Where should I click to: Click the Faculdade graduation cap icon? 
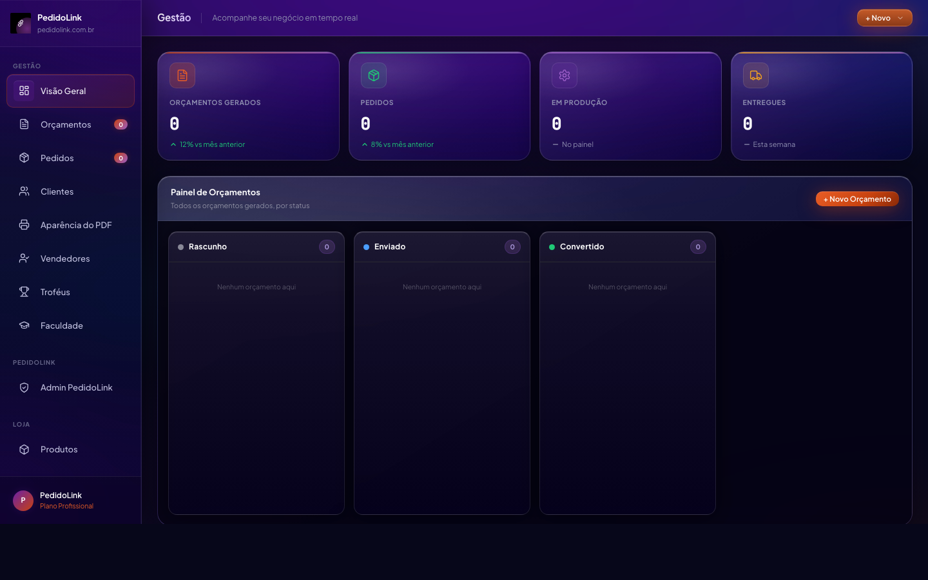(x=24, y=325)
